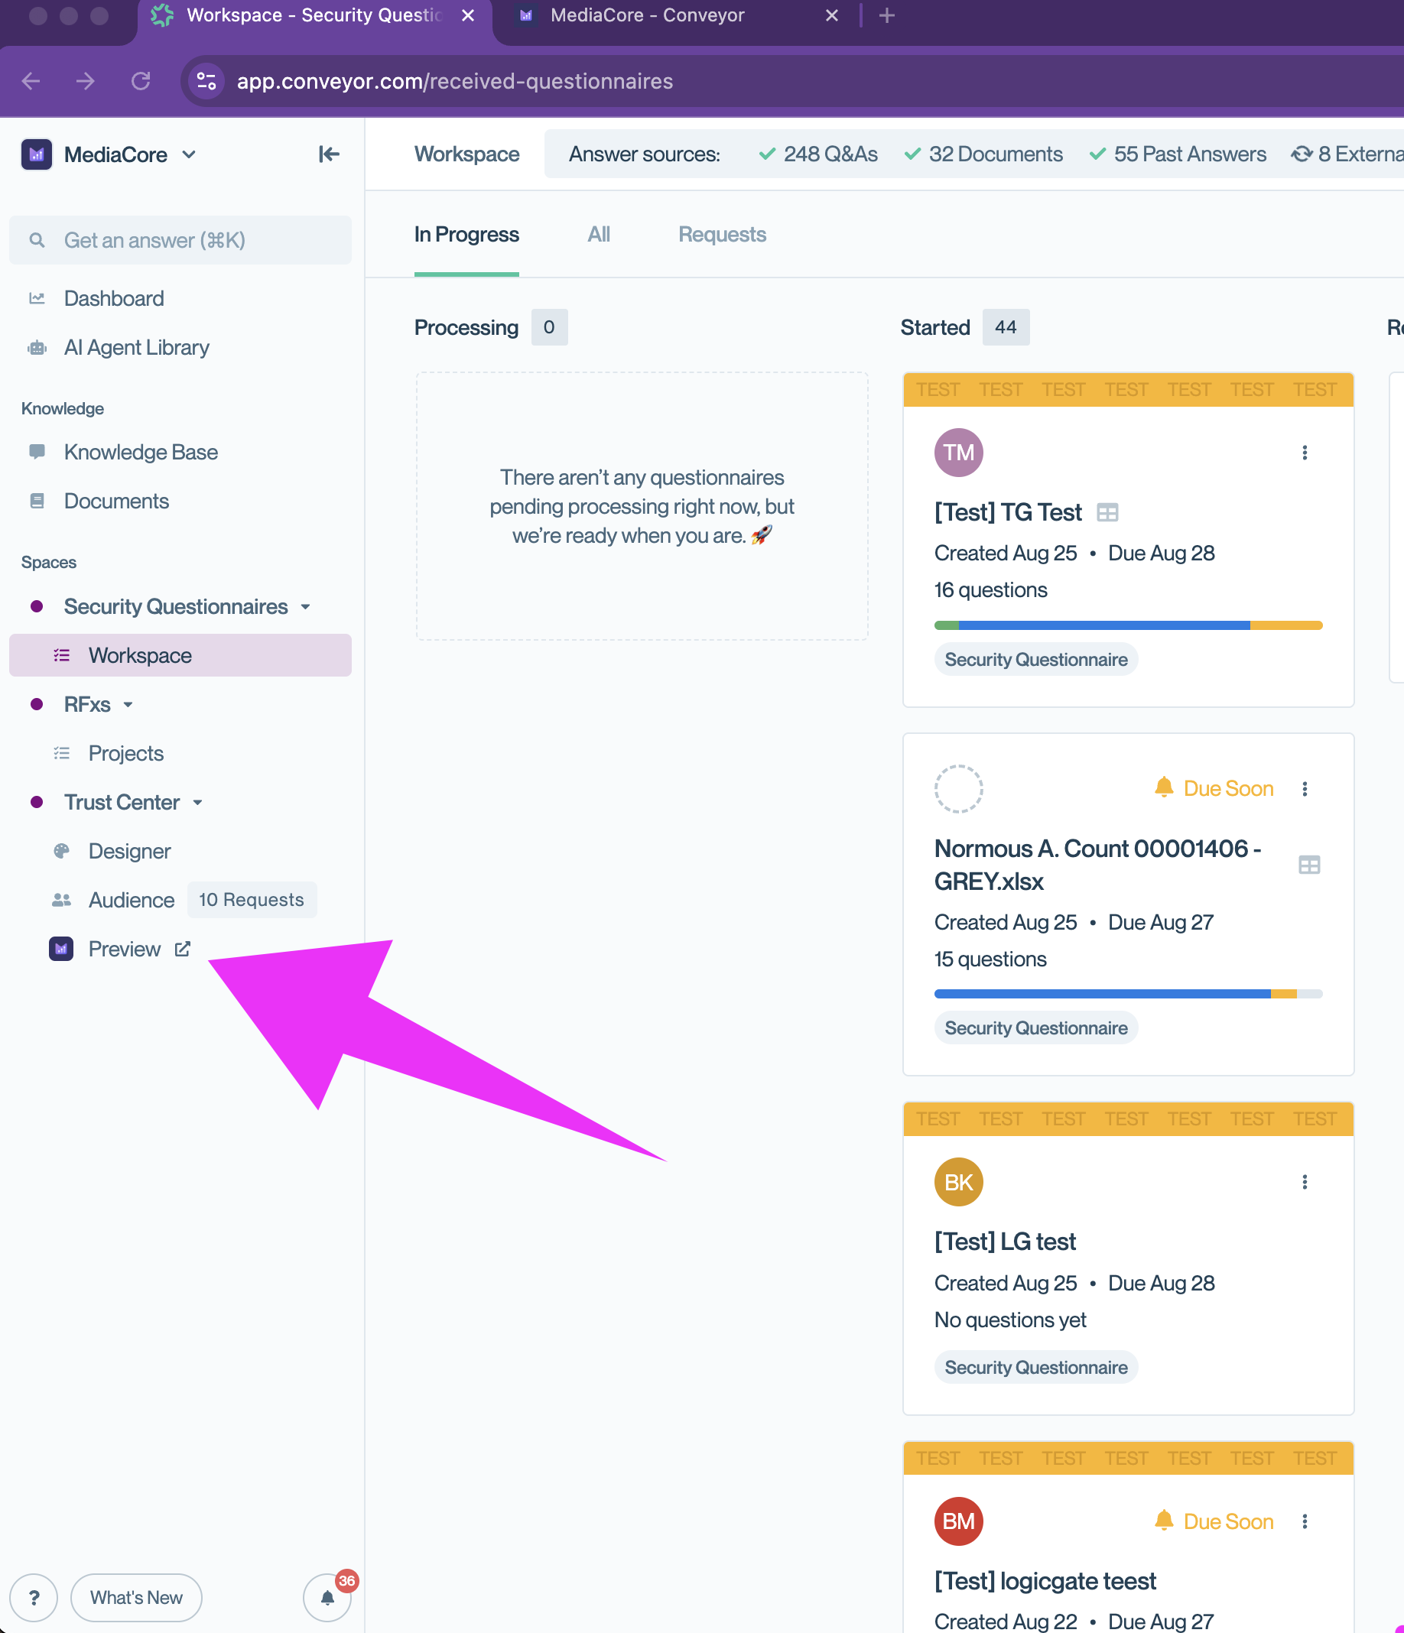Open Documents in sidebar
This screenshot has height=1633, width=1404.
(116, 502)
